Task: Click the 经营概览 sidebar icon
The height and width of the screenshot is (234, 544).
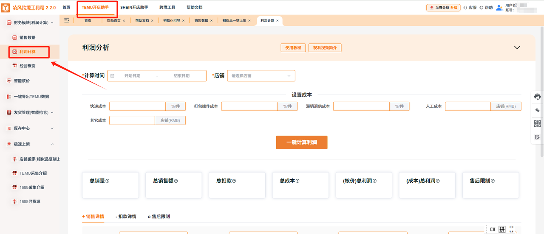Action: [14, 66]
